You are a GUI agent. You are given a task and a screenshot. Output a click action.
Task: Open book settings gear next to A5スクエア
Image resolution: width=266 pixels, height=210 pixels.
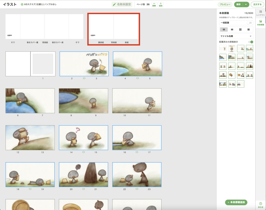click(x=22, y=4)
